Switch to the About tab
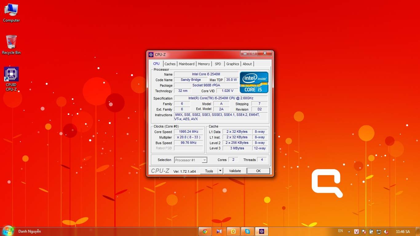The height and width of the screenshot is (236, 420). click(x=247, y=64)
